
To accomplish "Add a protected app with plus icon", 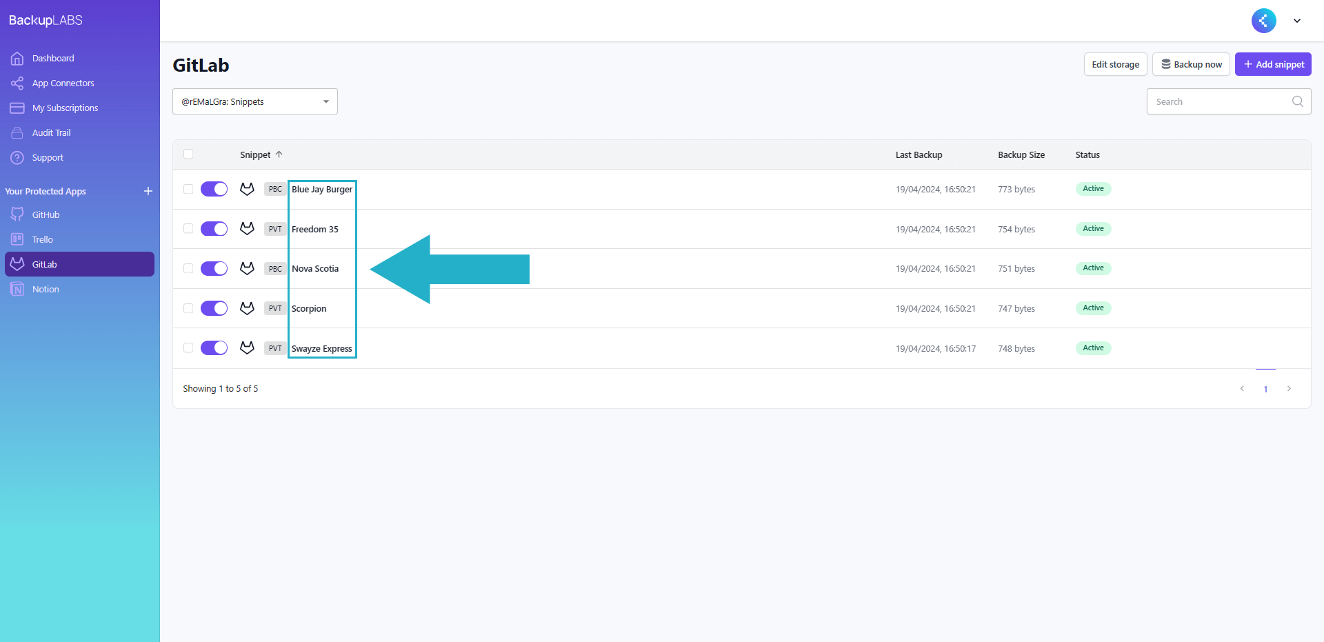I will (x=148, y=191).
